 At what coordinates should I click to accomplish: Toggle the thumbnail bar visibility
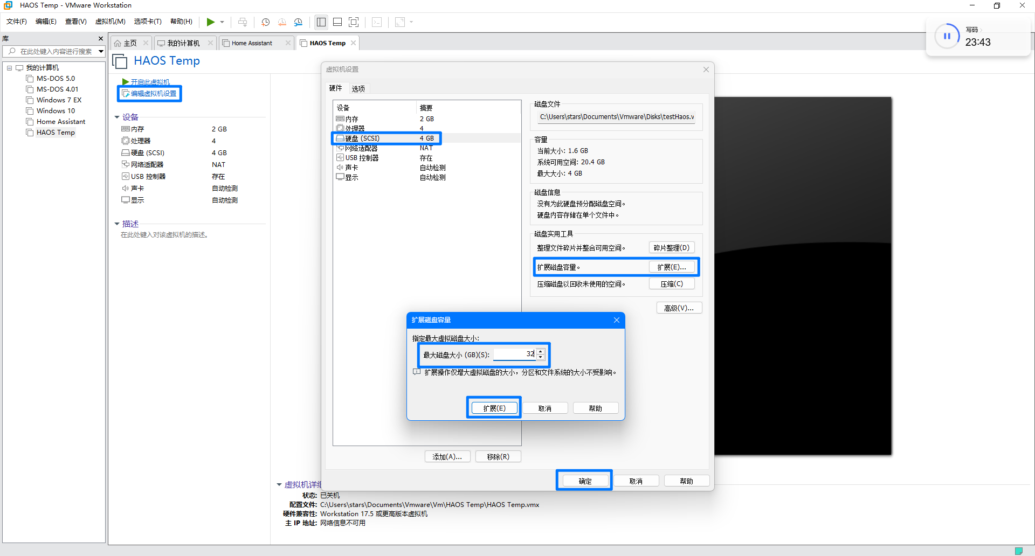point(337,22)
